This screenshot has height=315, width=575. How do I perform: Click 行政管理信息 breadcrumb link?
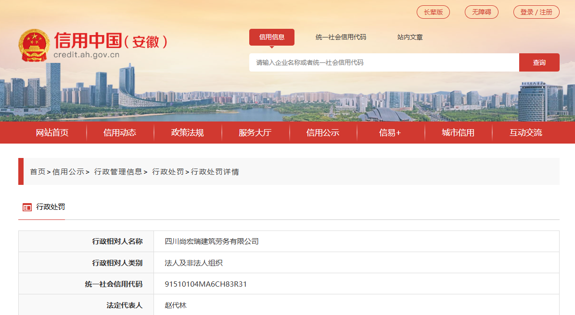(118, 171)
